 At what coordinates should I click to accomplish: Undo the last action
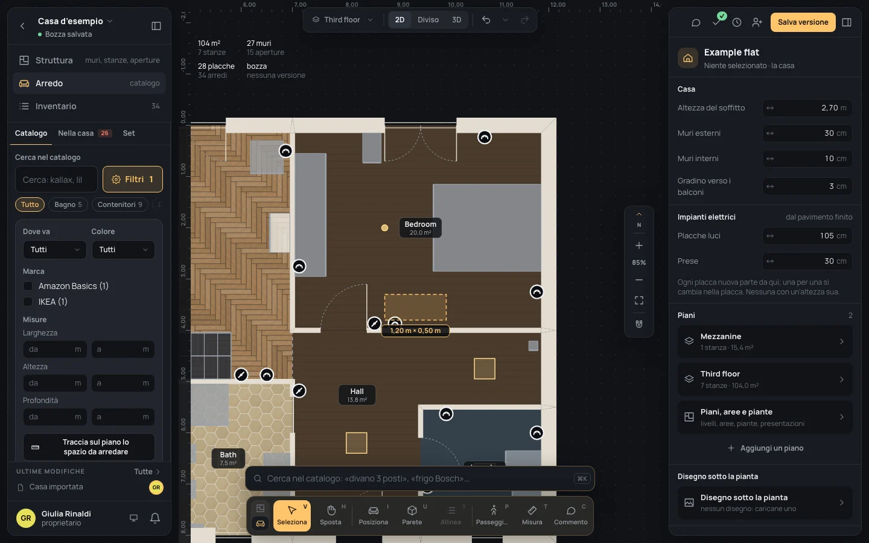[x=486, y=20]
